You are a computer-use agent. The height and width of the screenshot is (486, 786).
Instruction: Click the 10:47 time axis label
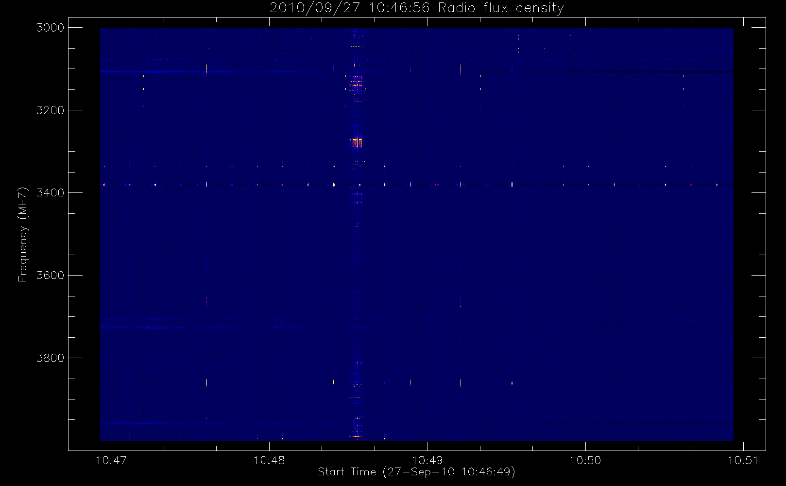coord(111,460)
